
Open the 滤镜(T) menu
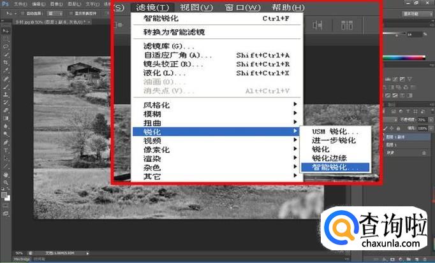152,8
